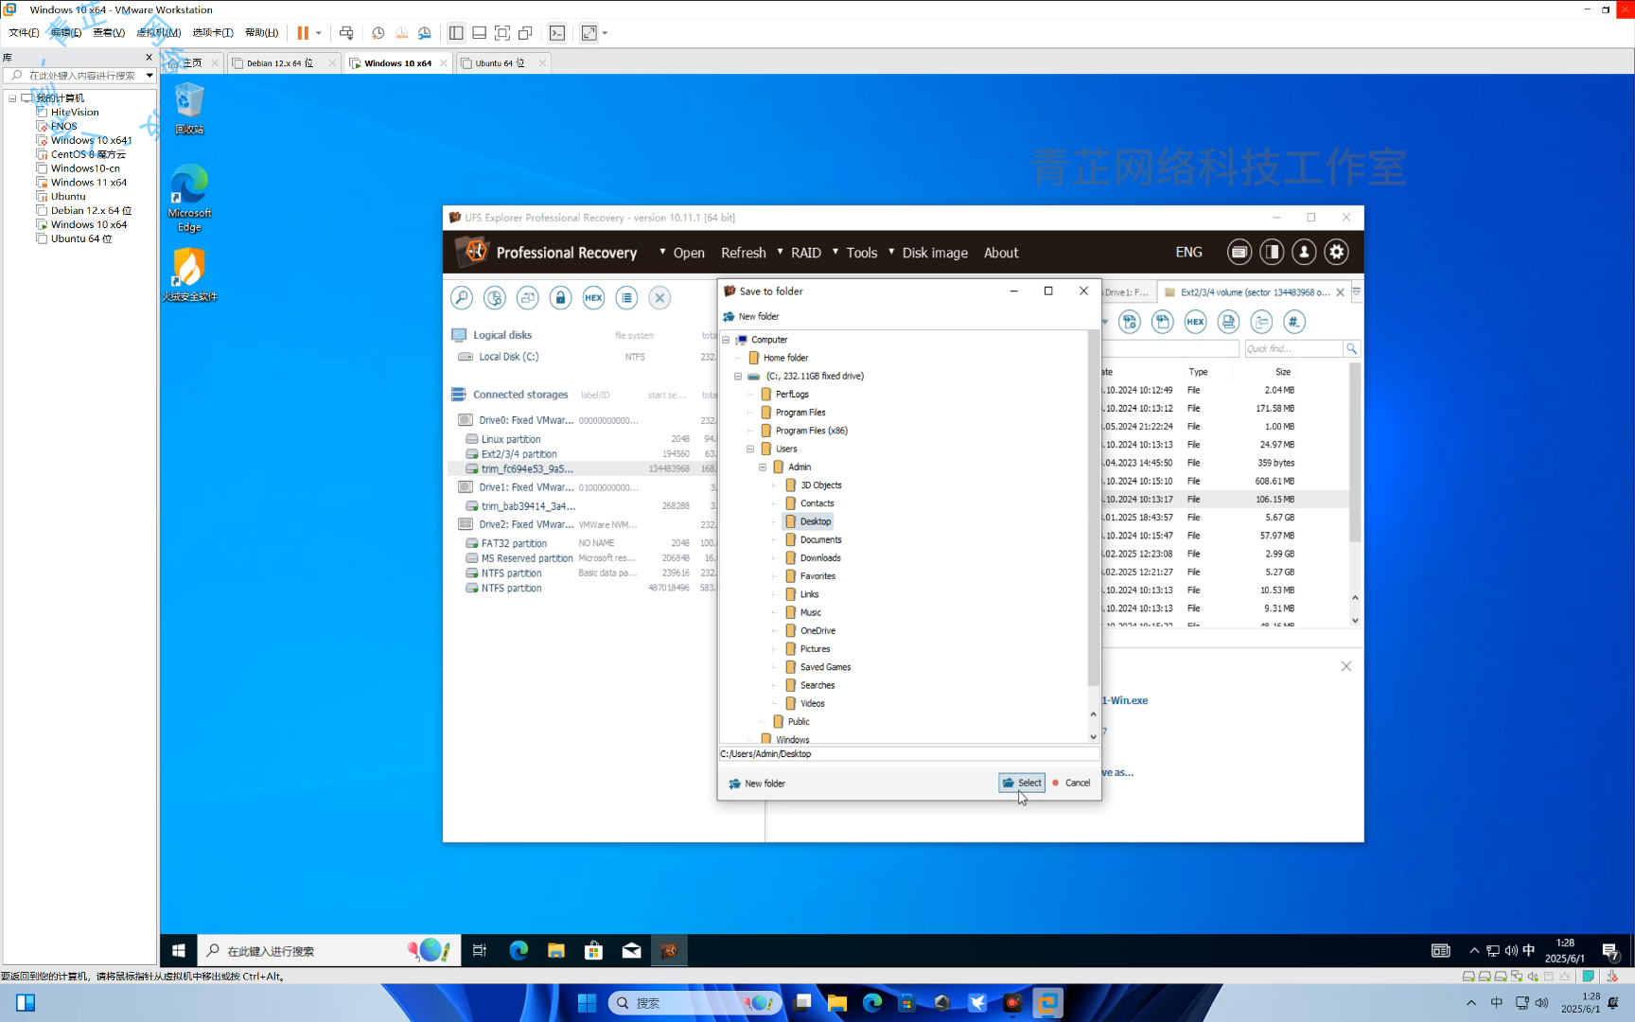This screenshot has height=1022, width=1635.
Task: Collapse the Computer node in folder tree
Action: pyautogui.click(x=726, y=340)
